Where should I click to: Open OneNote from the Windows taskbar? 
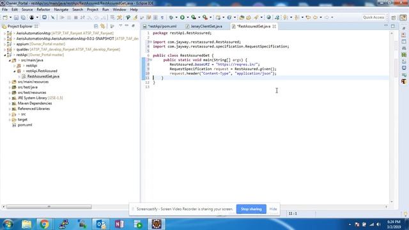pyautogui.click(x=120, y=224)
